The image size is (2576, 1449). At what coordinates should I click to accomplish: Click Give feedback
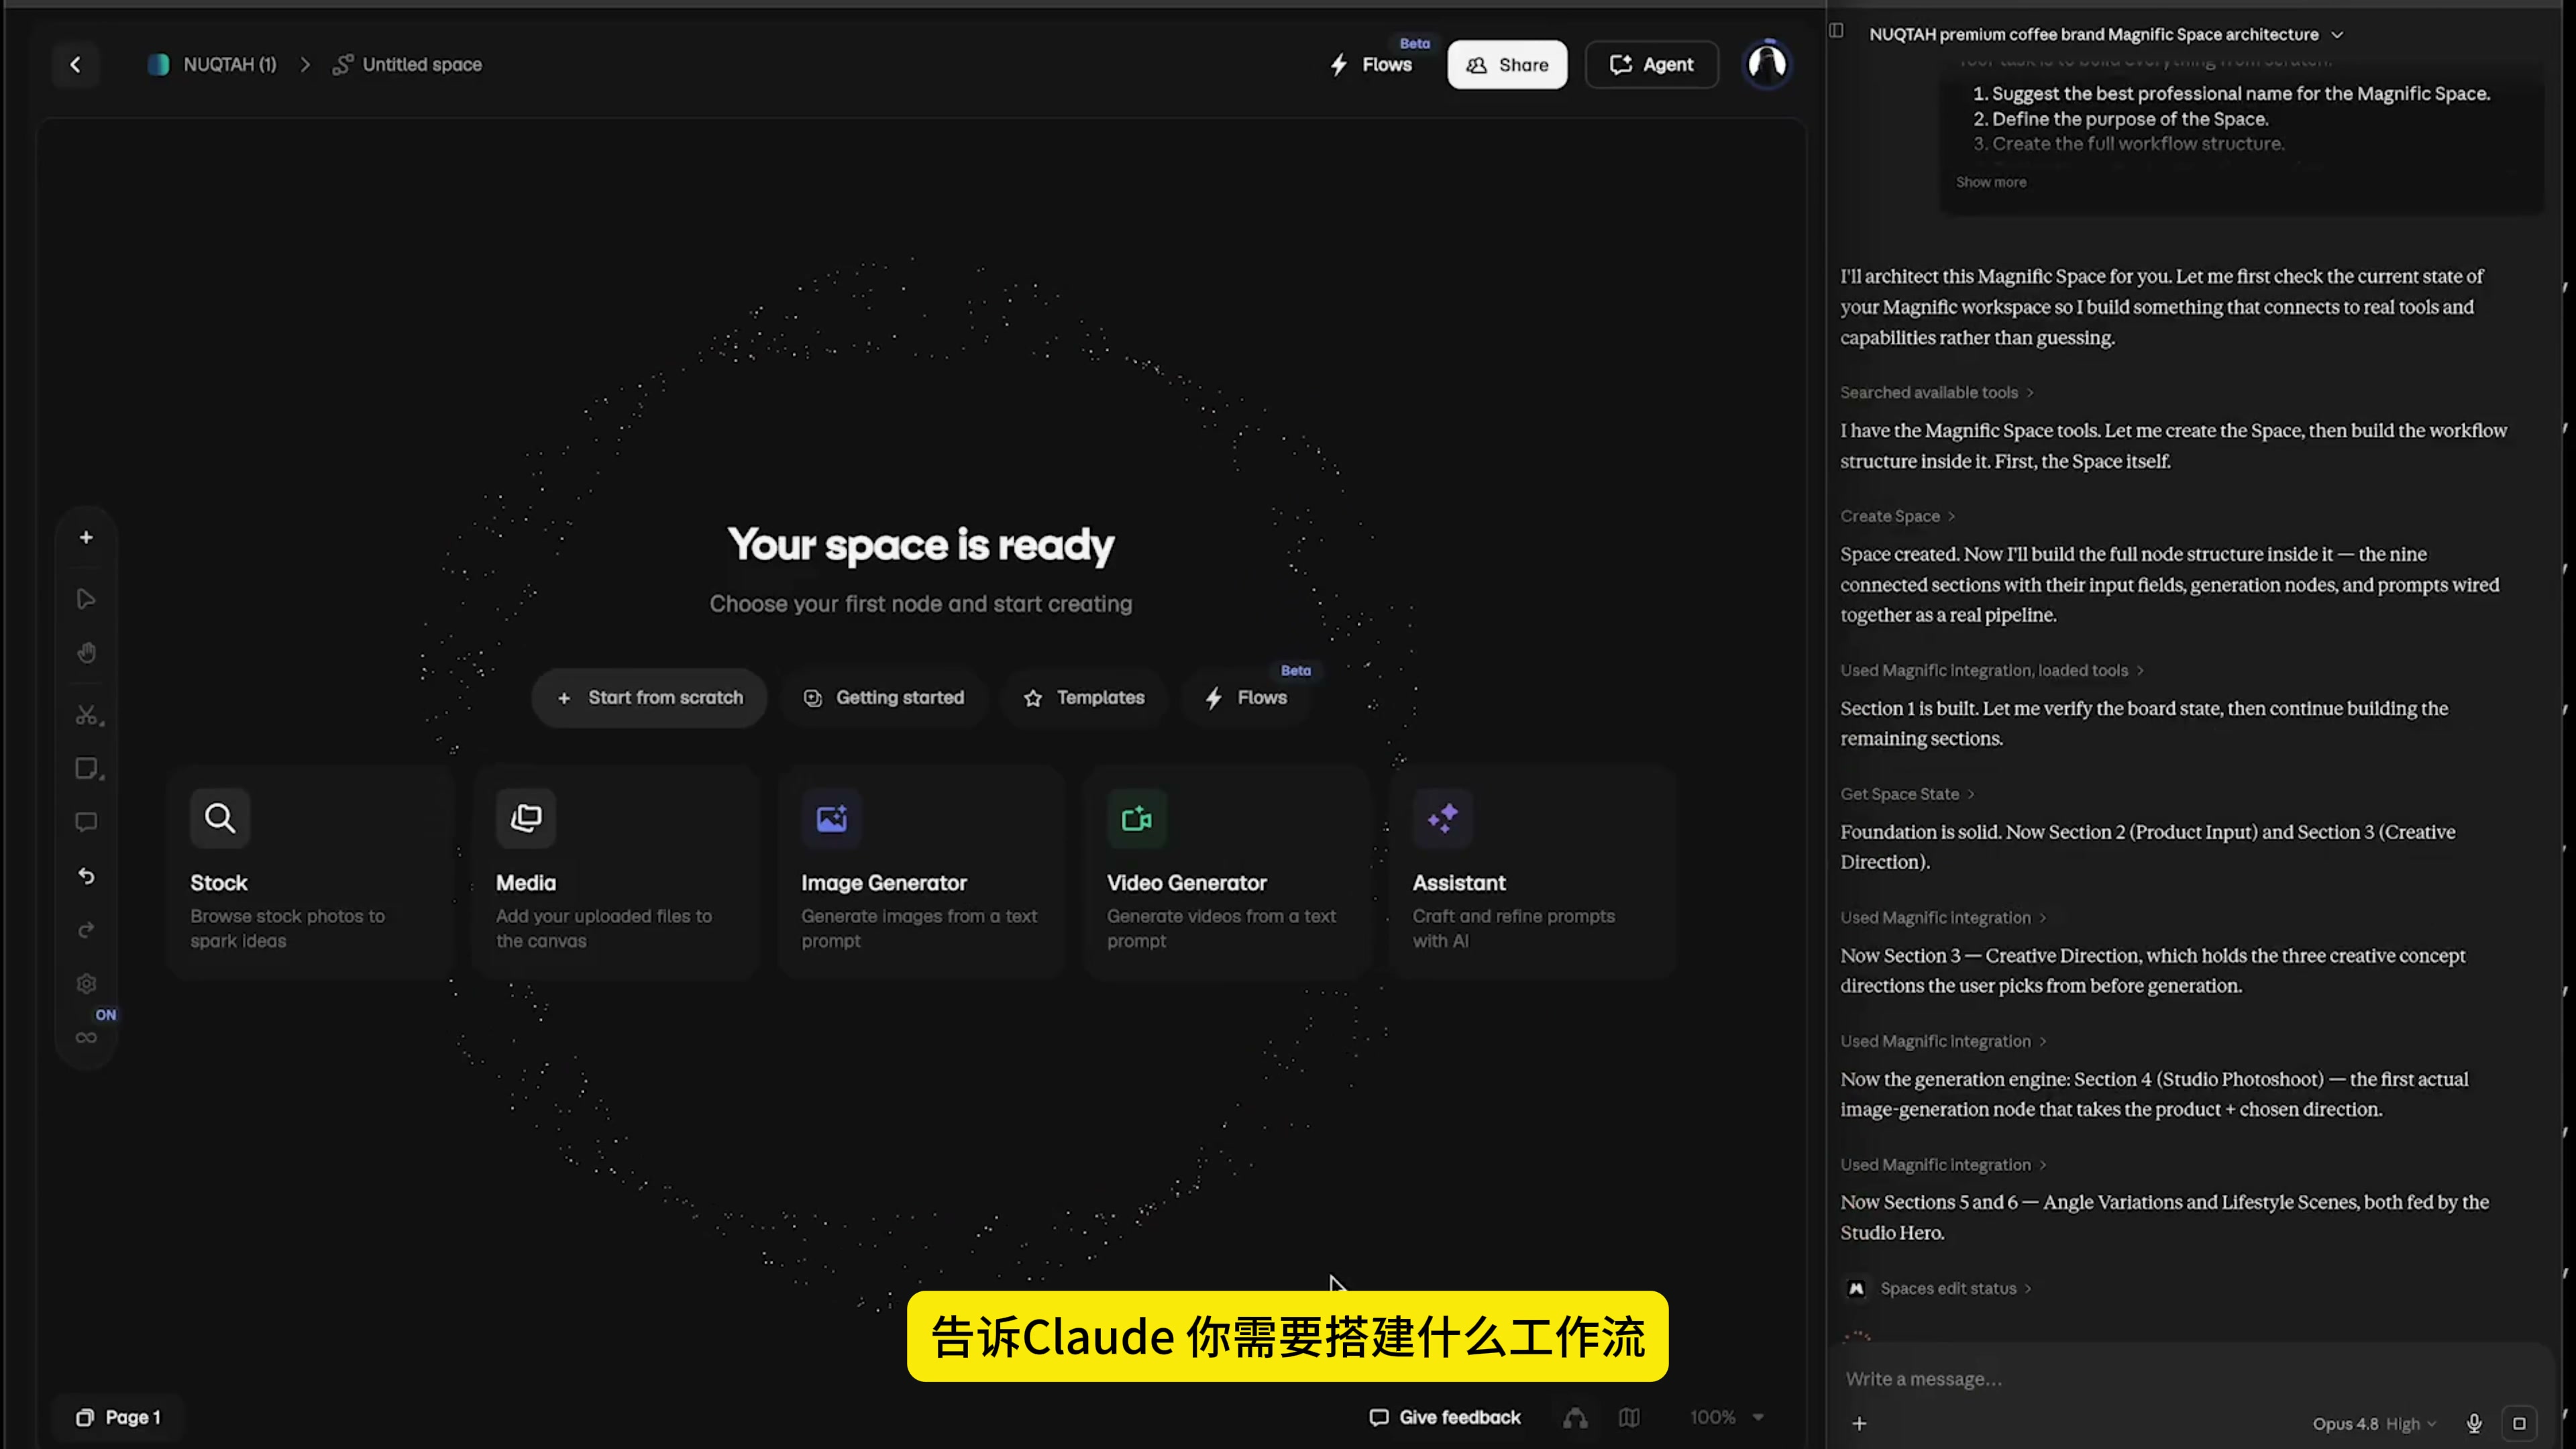[x=1445, y=1417]
